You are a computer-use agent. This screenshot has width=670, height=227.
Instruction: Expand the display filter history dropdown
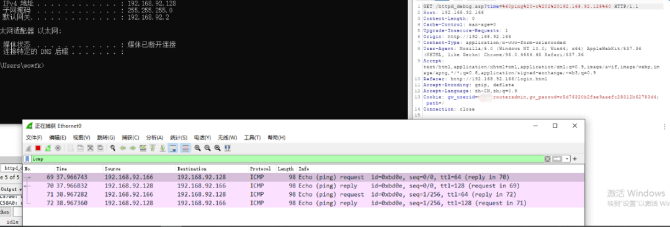567,159
